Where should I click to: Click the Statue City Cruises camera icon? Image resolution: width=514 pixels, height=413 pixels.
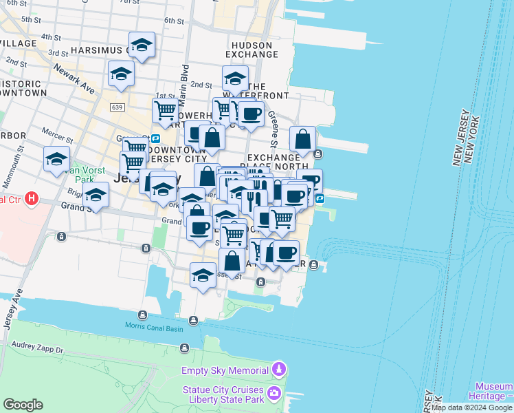pos(273,394)
